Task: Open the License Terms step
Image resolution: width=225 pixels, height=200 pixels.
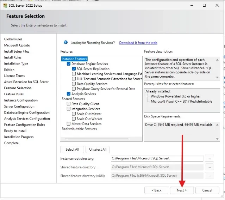Action: point(14,76)
